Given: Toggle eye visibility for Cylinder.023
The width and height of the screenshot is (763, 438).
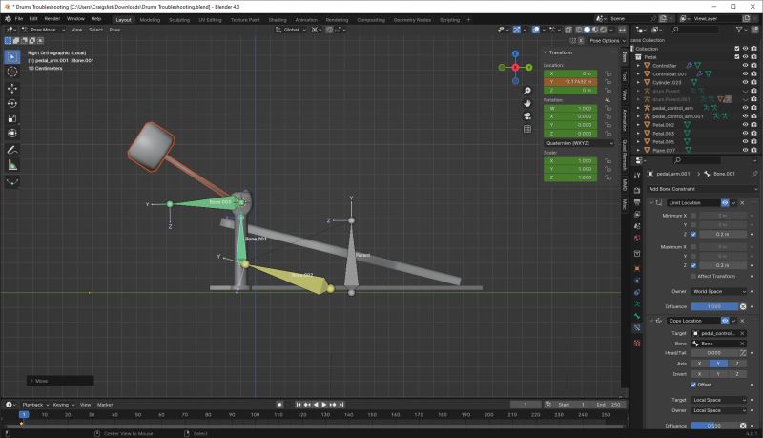Looking at the screenshot, I should point(745,82).
